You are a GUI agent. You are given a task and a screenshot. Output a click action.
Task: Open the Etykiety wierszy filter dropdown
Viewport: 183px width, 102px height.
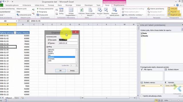15,33
